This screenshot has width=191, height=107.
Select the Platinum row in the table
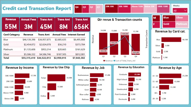click(x=44, y=49)
